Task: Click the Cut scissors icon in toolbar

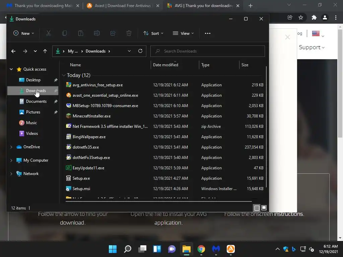Action: (48, 33)
